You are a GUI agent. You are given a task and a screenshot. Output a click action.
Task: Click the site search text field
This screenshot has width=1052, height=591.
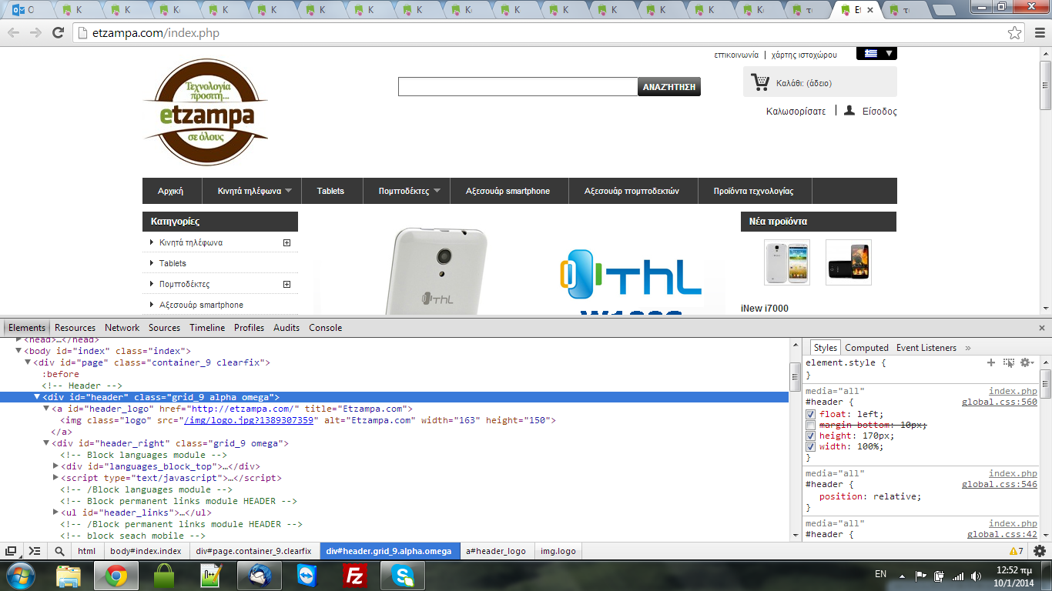click(x=518, y=87)
